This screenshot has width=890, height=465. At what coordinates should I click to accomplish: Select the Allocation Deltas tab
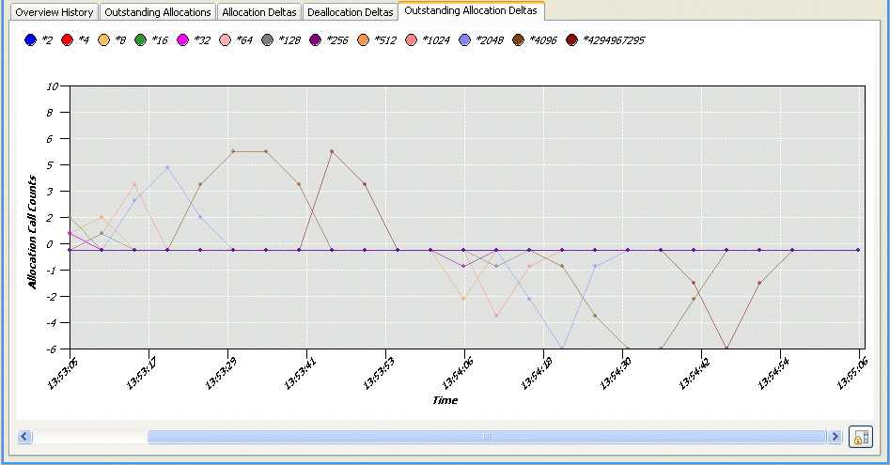[258, 12]
